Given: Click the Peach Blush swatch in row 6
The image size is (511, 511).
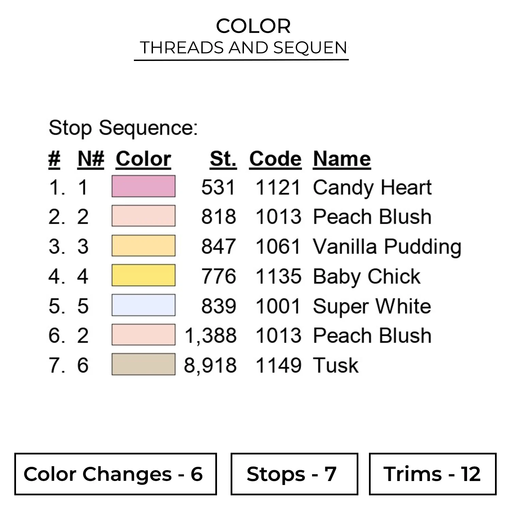Looking at the screenshot, I should (143, 335).
